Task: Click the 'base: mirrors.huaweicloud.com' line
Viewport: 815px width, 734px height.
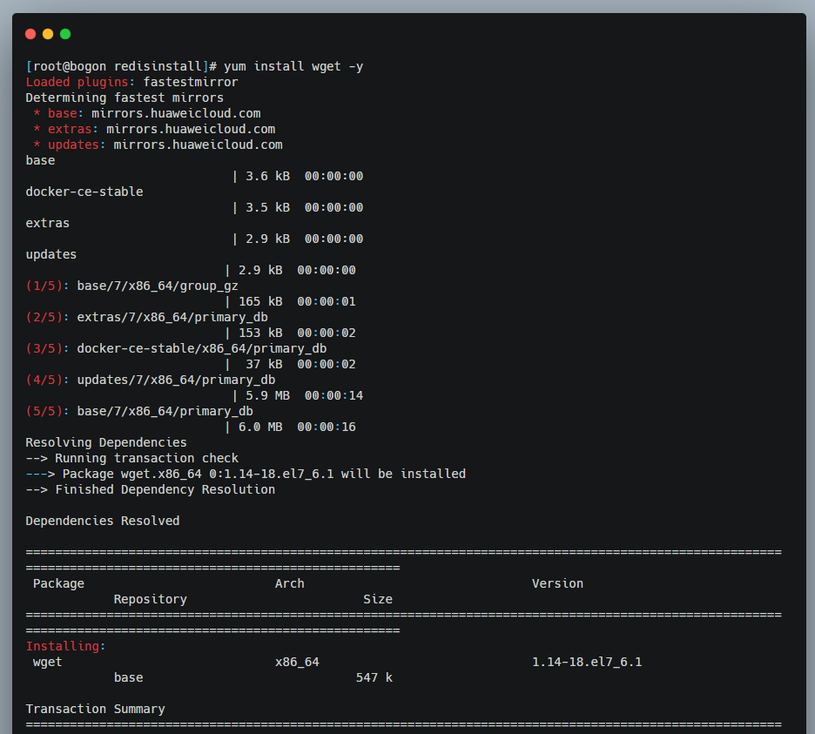Action: [147, 113]
